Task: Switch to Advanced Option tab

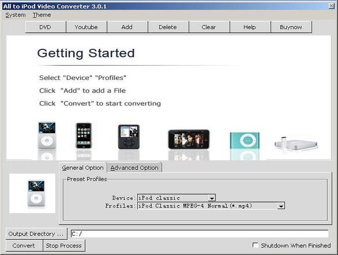Action: pos(134,168)
